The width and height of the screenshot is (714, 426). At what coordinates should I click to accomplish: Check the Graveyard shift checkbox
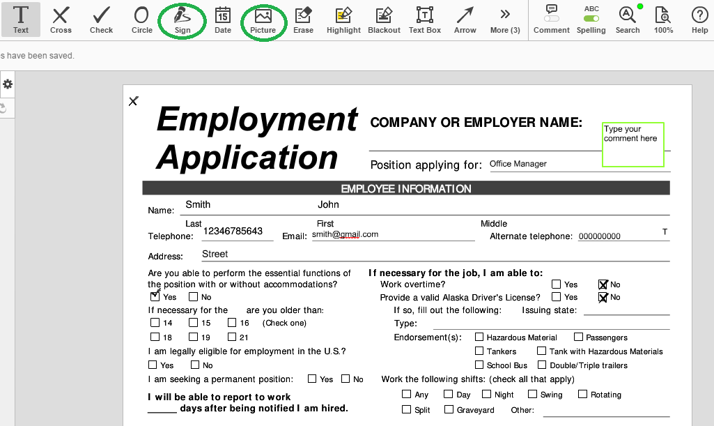449,410
